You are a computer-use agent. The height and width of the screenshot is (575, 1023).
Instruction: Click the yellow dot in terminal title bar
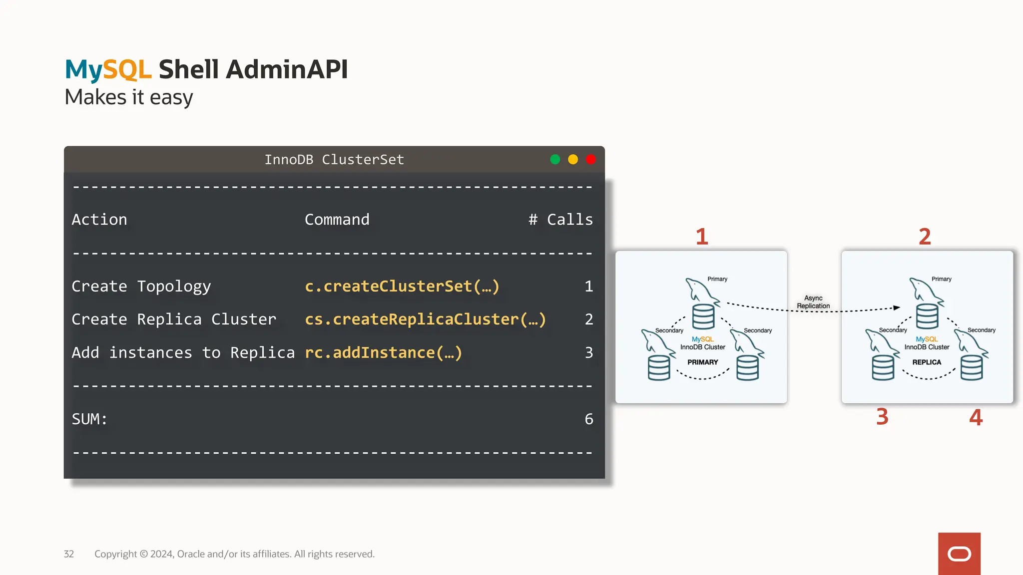point(573,159)
